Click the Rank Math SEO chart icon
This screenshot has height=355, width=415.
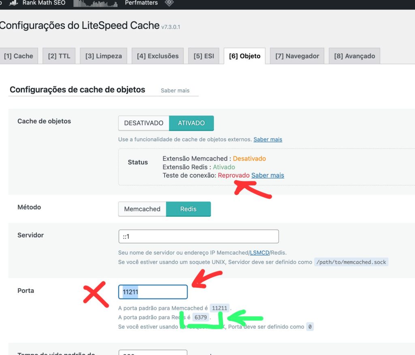[x=13, y=3]
